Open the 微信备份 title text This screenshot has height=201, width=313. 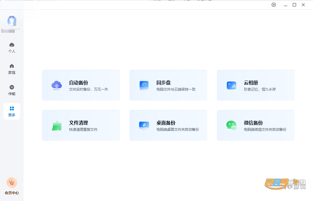pyautogui.click(x=253, y=123)
